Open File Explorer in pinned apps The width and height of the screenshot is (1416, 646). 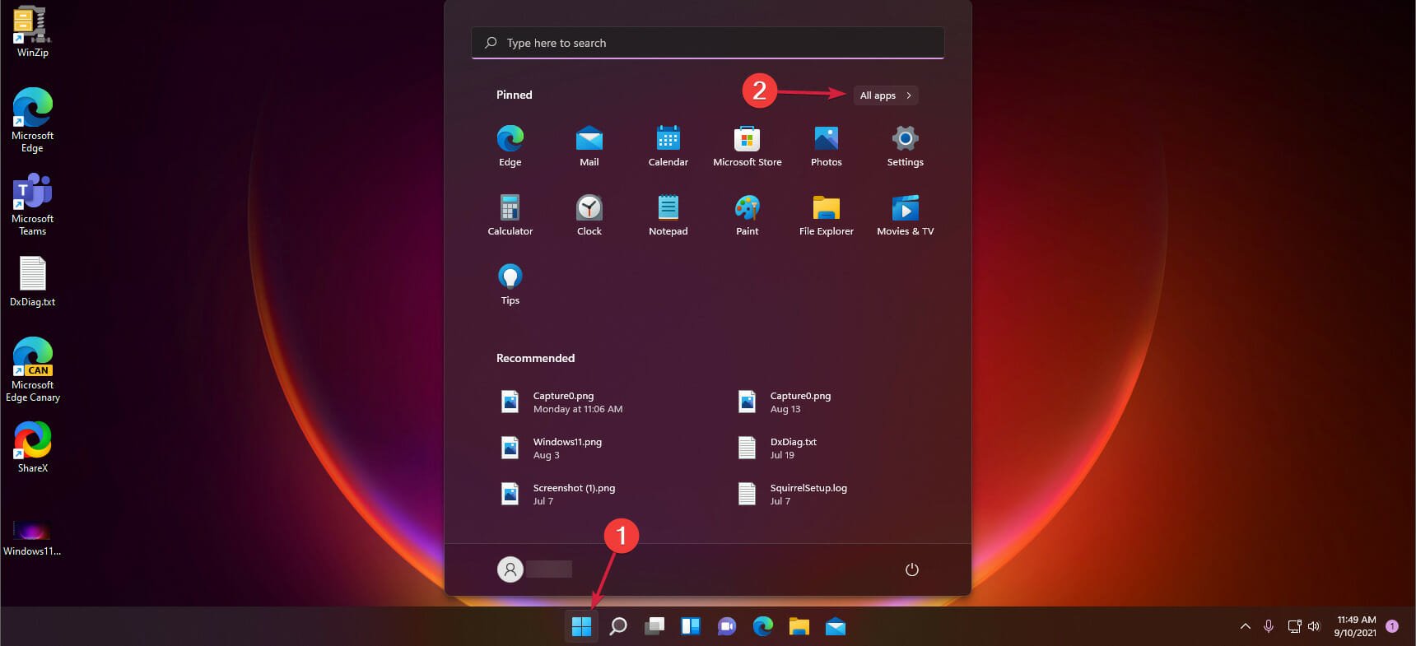pyautogui.click(x=827, y=215)
